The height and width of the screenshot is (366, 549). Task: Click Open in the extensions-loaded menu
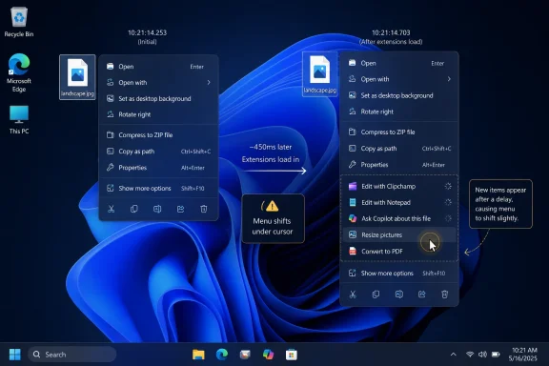pyautogui.click(x=399, y=63)
